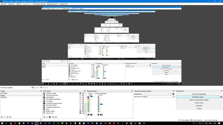Open the Windows notification center
Image resolution: width=223 pixels, height=125 pixels.
click(x=219, y=123)
